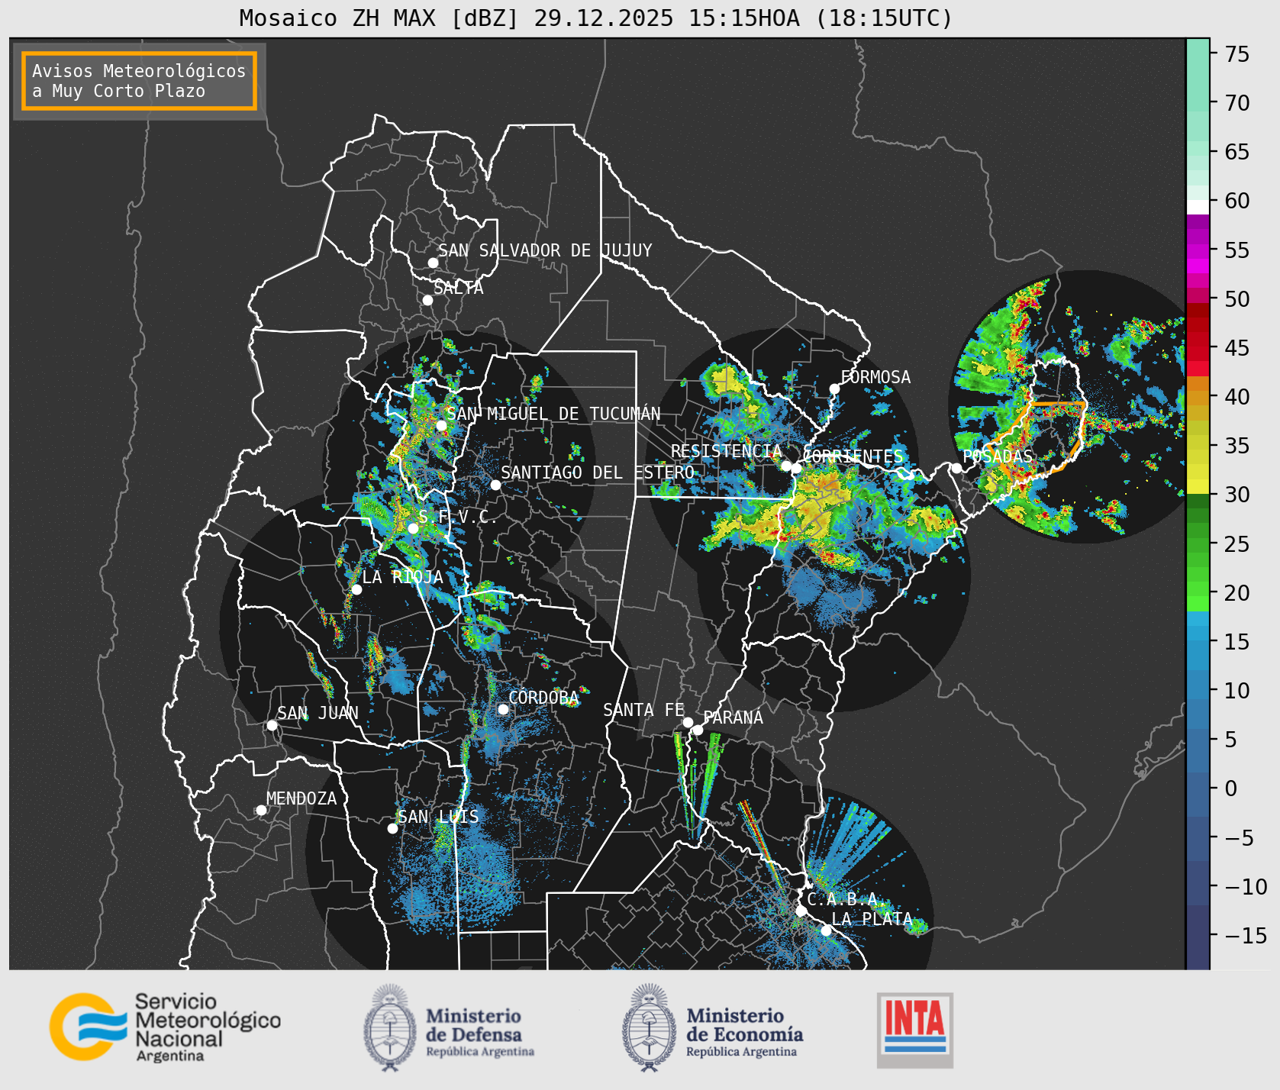Click the Santa Fe city marker
1280x1090 pixels.
pos(688,722)
